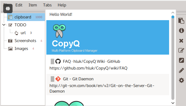This screenshot has height=106, width=186.
Task: Select the clipboard tab in tree
Action: click(x=26, y=17)
